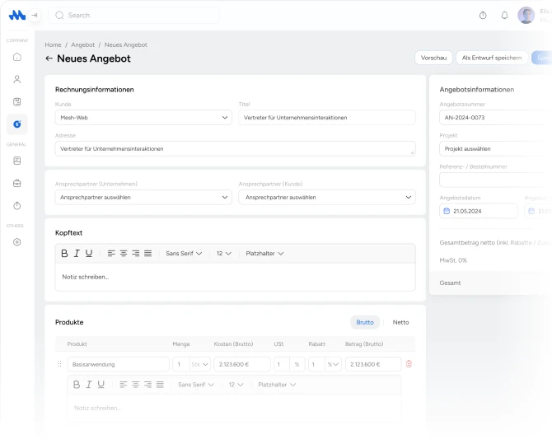Switch pricing to Netto
The height and width of the screenshot is (444, 552).
tap(400, 322)
